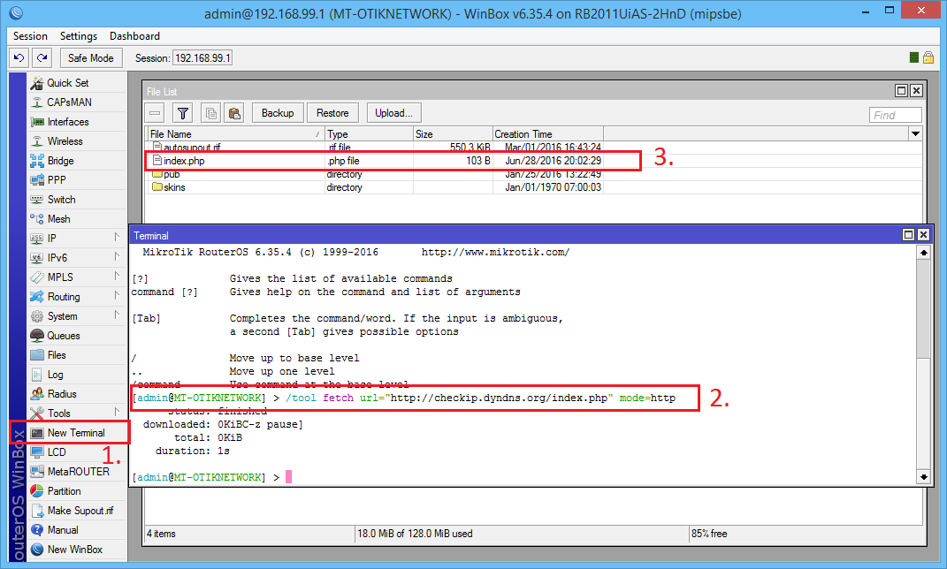The image size is (947, 569).
Task: Click the Terminal scrollbar down arrow
Action: (923, 477)
